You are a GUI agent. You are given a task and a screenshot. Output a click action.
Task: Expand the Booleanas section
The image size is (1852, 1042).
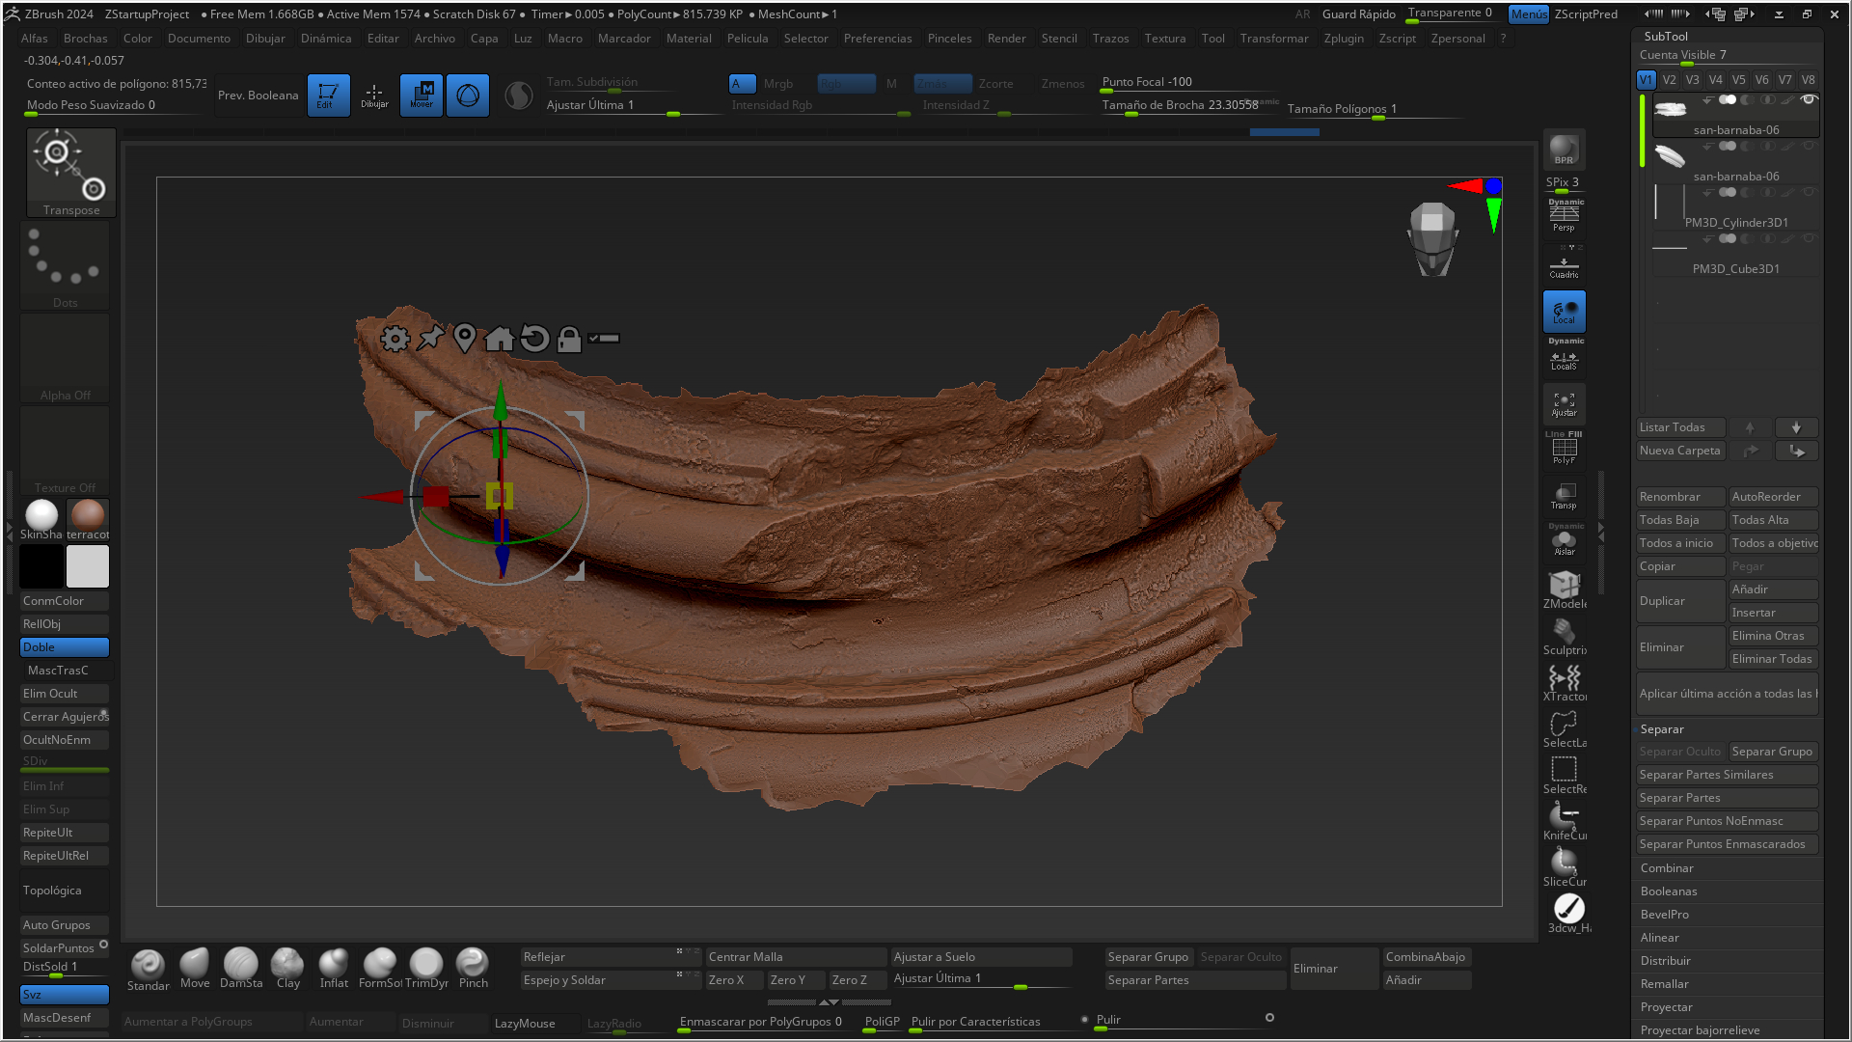[1669, 891]
